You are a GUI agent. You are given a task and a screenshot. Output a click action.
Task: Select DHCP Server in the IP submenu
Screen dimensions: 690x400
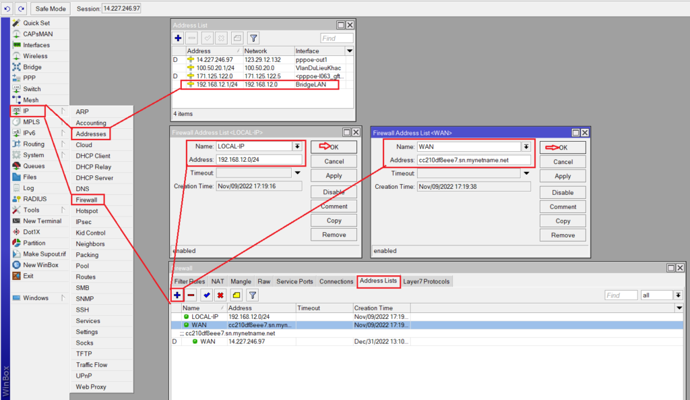point(94,178)
